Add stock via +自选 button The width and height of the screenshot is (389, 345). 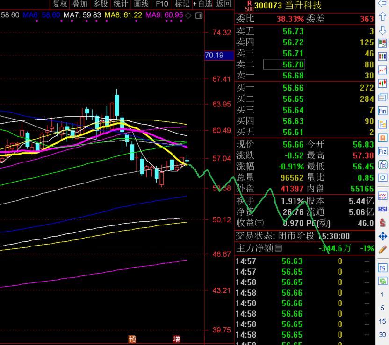click(x=202, y=4)
